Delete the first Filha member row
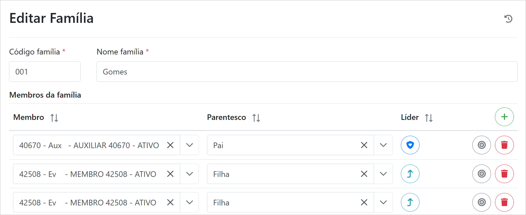This screenshot has height=215, width=526. coord(504,174)
